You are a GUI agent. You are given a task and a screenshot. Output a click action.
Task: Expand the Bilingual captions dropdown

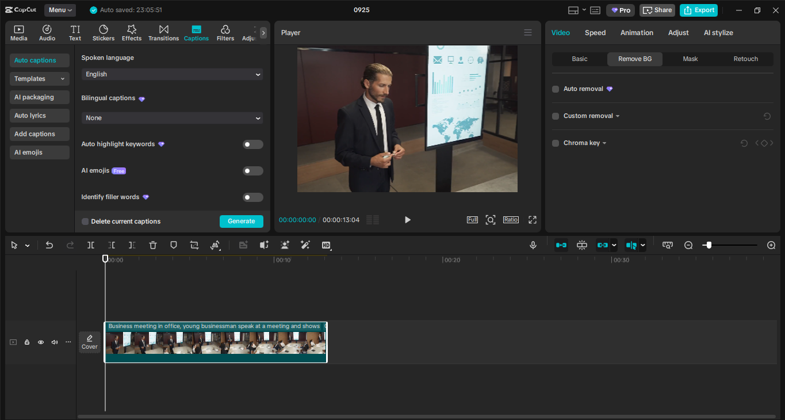point(172,118)
